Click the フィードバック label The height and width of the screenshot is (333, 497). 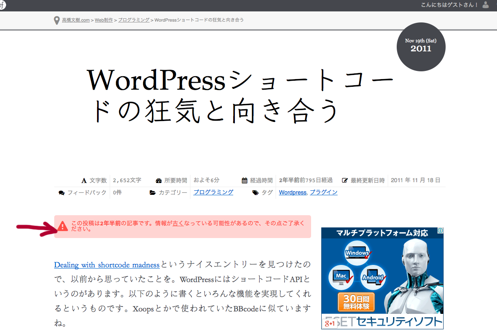[87, 192]
